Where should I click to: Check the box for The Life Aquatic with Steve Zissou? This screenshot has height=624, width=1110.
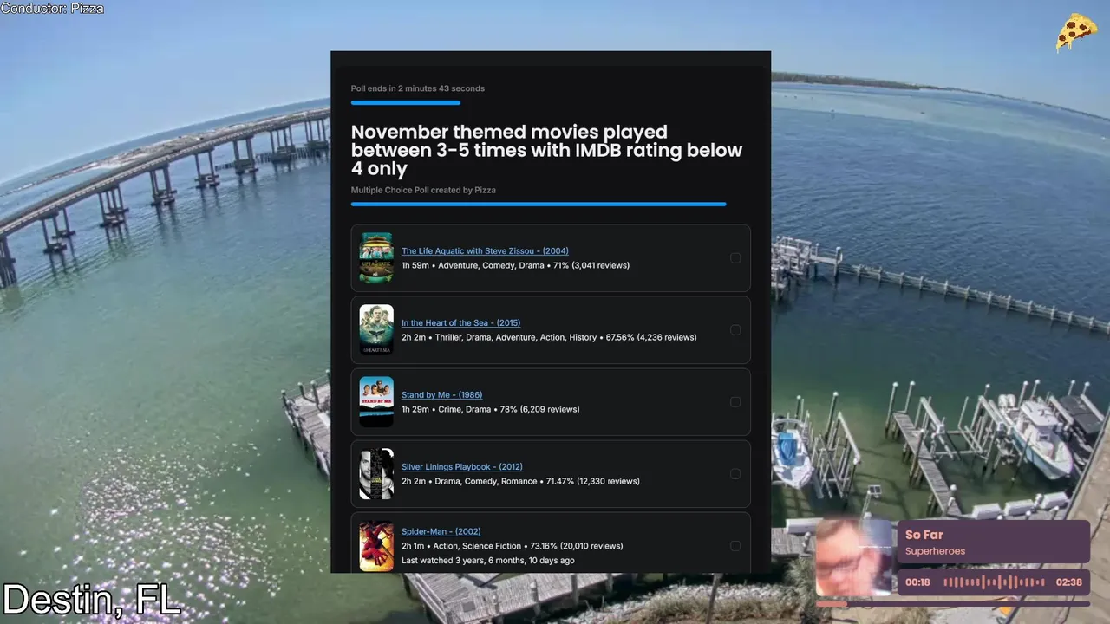735,258
